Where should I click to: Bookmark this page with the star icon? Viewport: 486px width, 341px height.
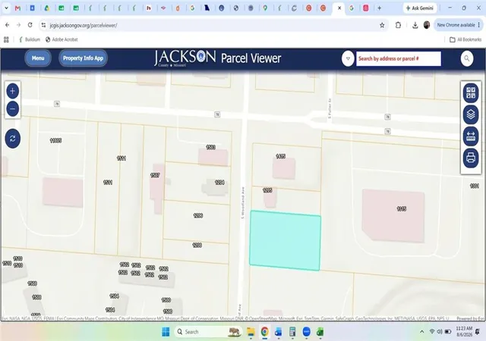coord(382,25)
